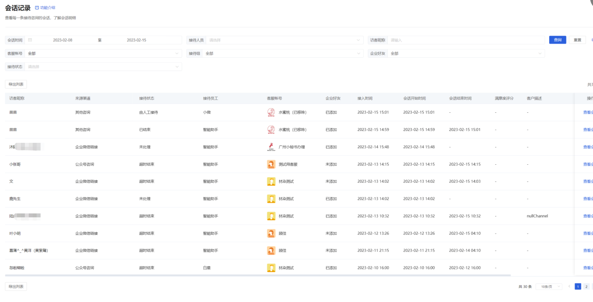Open the 客服帐号 dropdown set to 全部
This screenshot has width=593, height=302.
[x=103, y=53]
